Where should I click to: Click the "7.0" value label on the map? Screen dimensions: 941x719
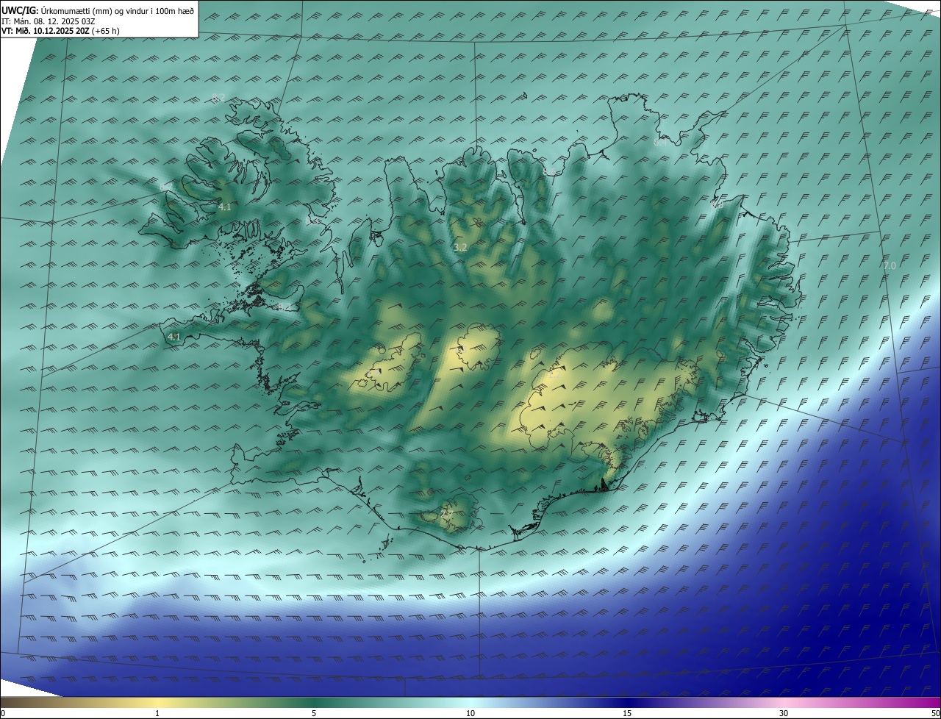tap(890, 265)
